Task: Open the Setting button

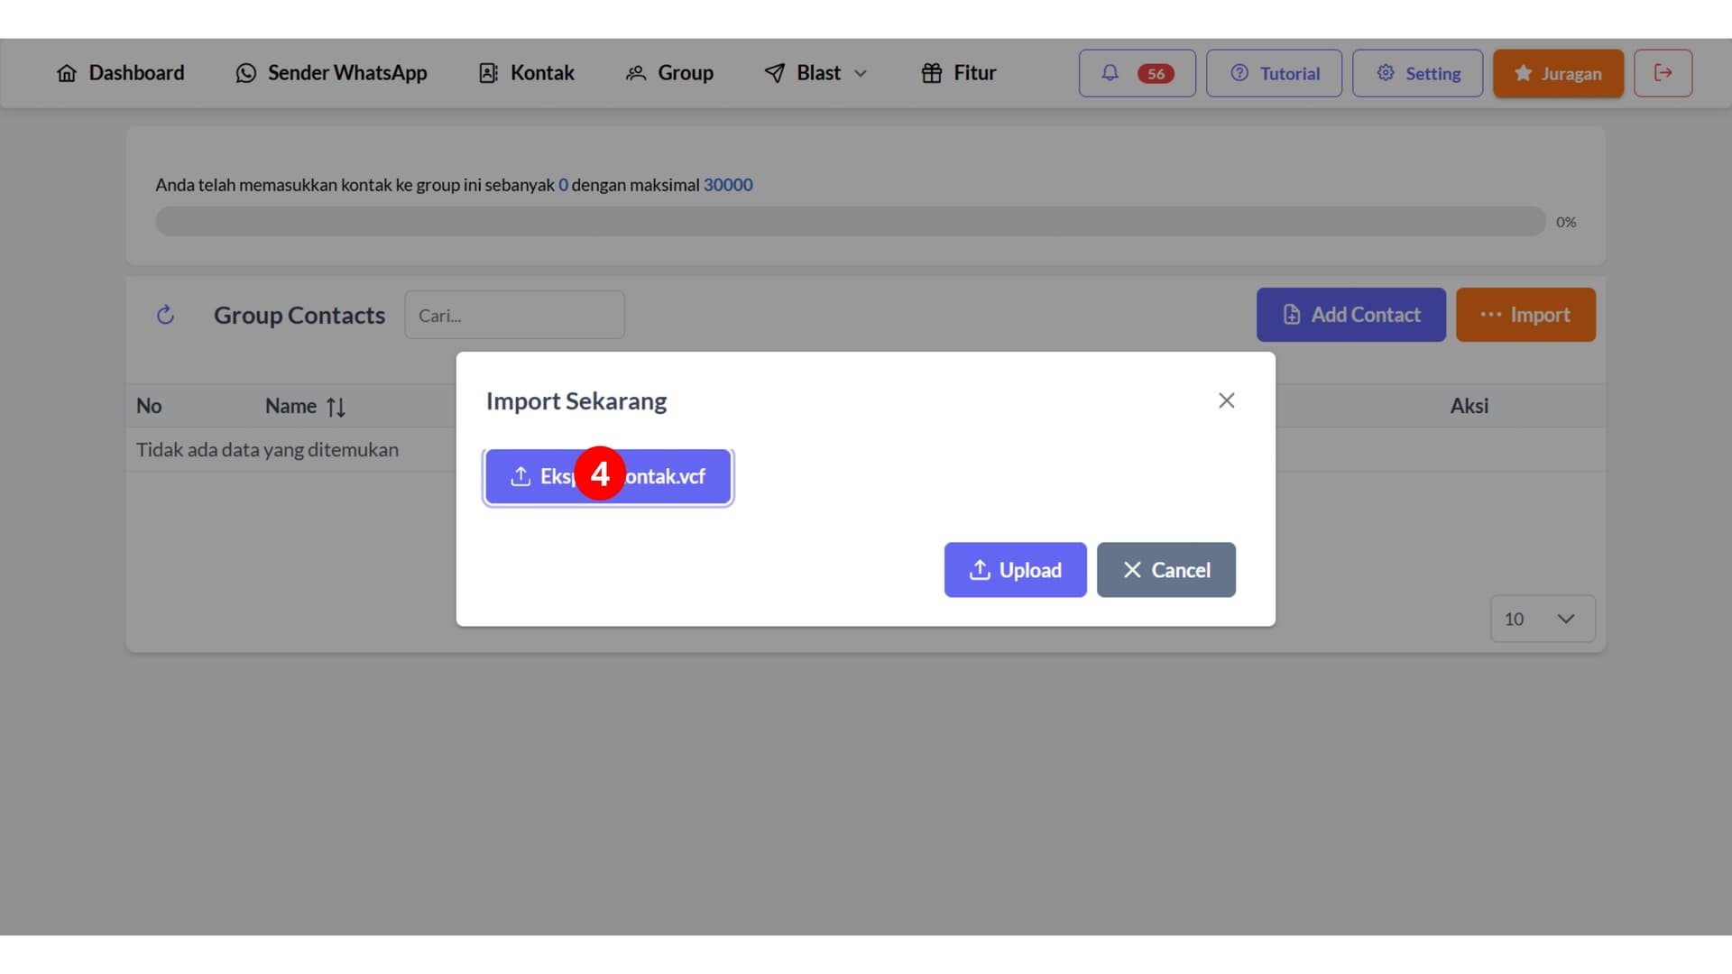Action: click(x=1417, y=73)
